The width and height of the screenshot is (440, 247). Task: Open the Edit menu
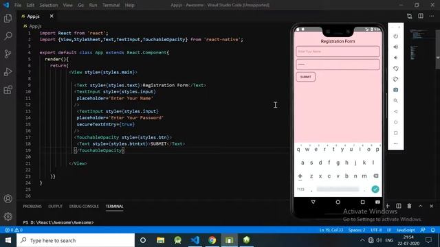30,5
